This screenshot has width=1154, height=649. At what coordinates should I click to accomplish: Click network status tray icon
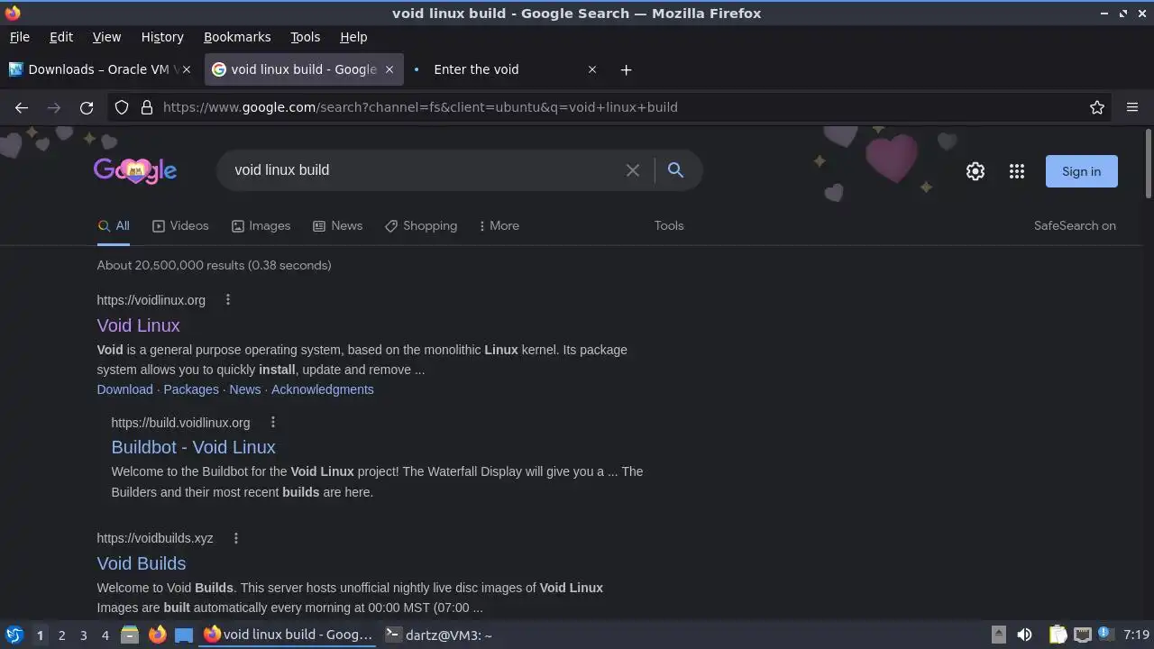(x=1083, y=635)
